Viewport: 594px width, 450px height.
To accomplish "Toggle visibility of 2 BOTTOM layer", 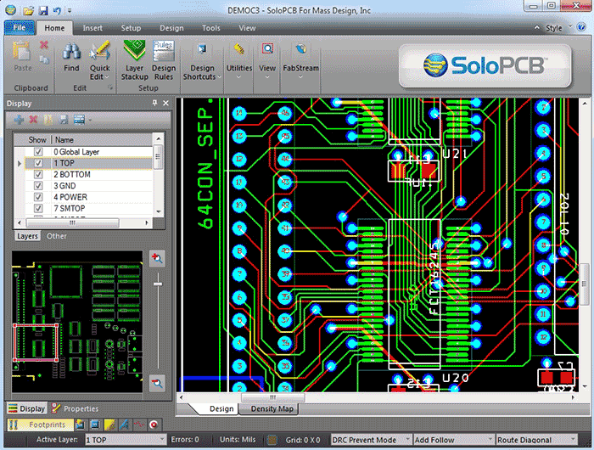I will pyautogui.click(x=38, y=174).
